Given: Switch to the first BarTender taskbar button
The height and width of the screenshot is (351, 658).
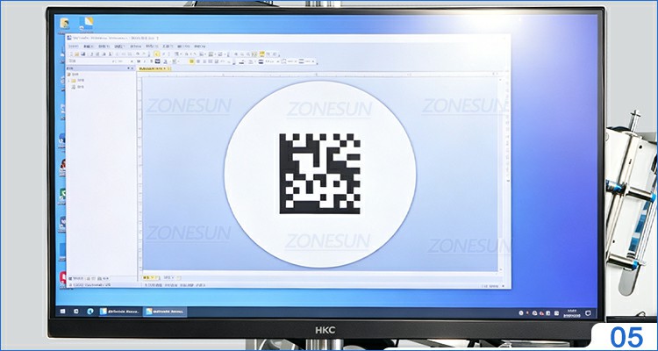Looking at the screenshot, I should pyautogui.click(x=120, y=312).
